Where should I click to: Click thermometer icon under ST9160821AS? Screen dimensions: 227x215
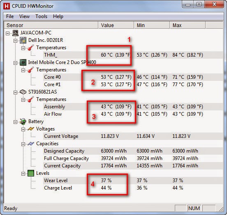(x=31, y=99)
